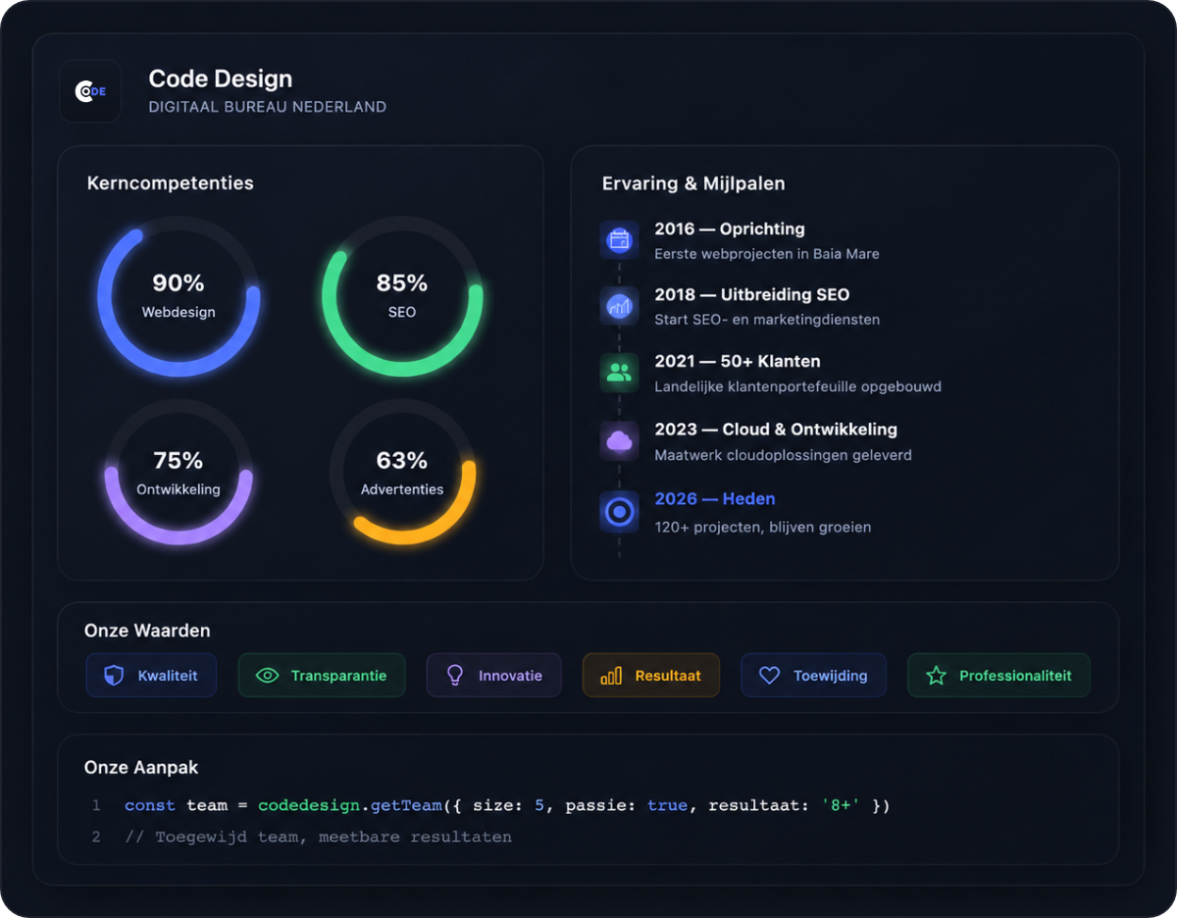Click the lightbulb icon in the Innovatie chip
The image size is (1177, 918).
pyautogui.click(x=455, y=676)
